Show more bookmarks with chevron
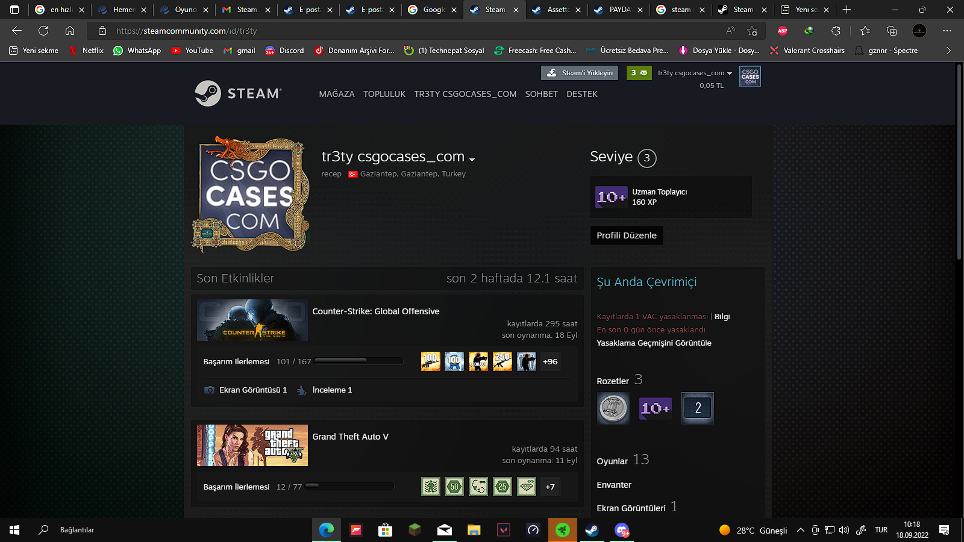964x542 pixels. [x=948, y=51]
